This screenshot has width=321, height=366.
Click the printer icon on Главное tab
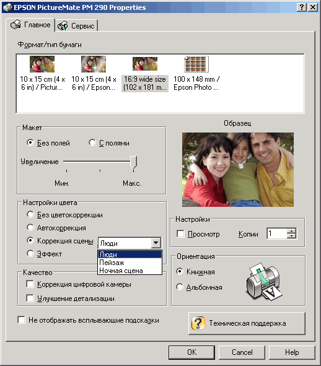15,25
